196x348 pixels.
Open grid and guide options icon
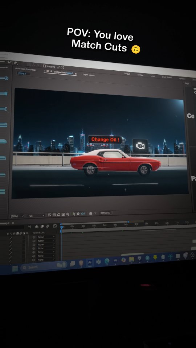pyautogui.click(x=68, y=214)
